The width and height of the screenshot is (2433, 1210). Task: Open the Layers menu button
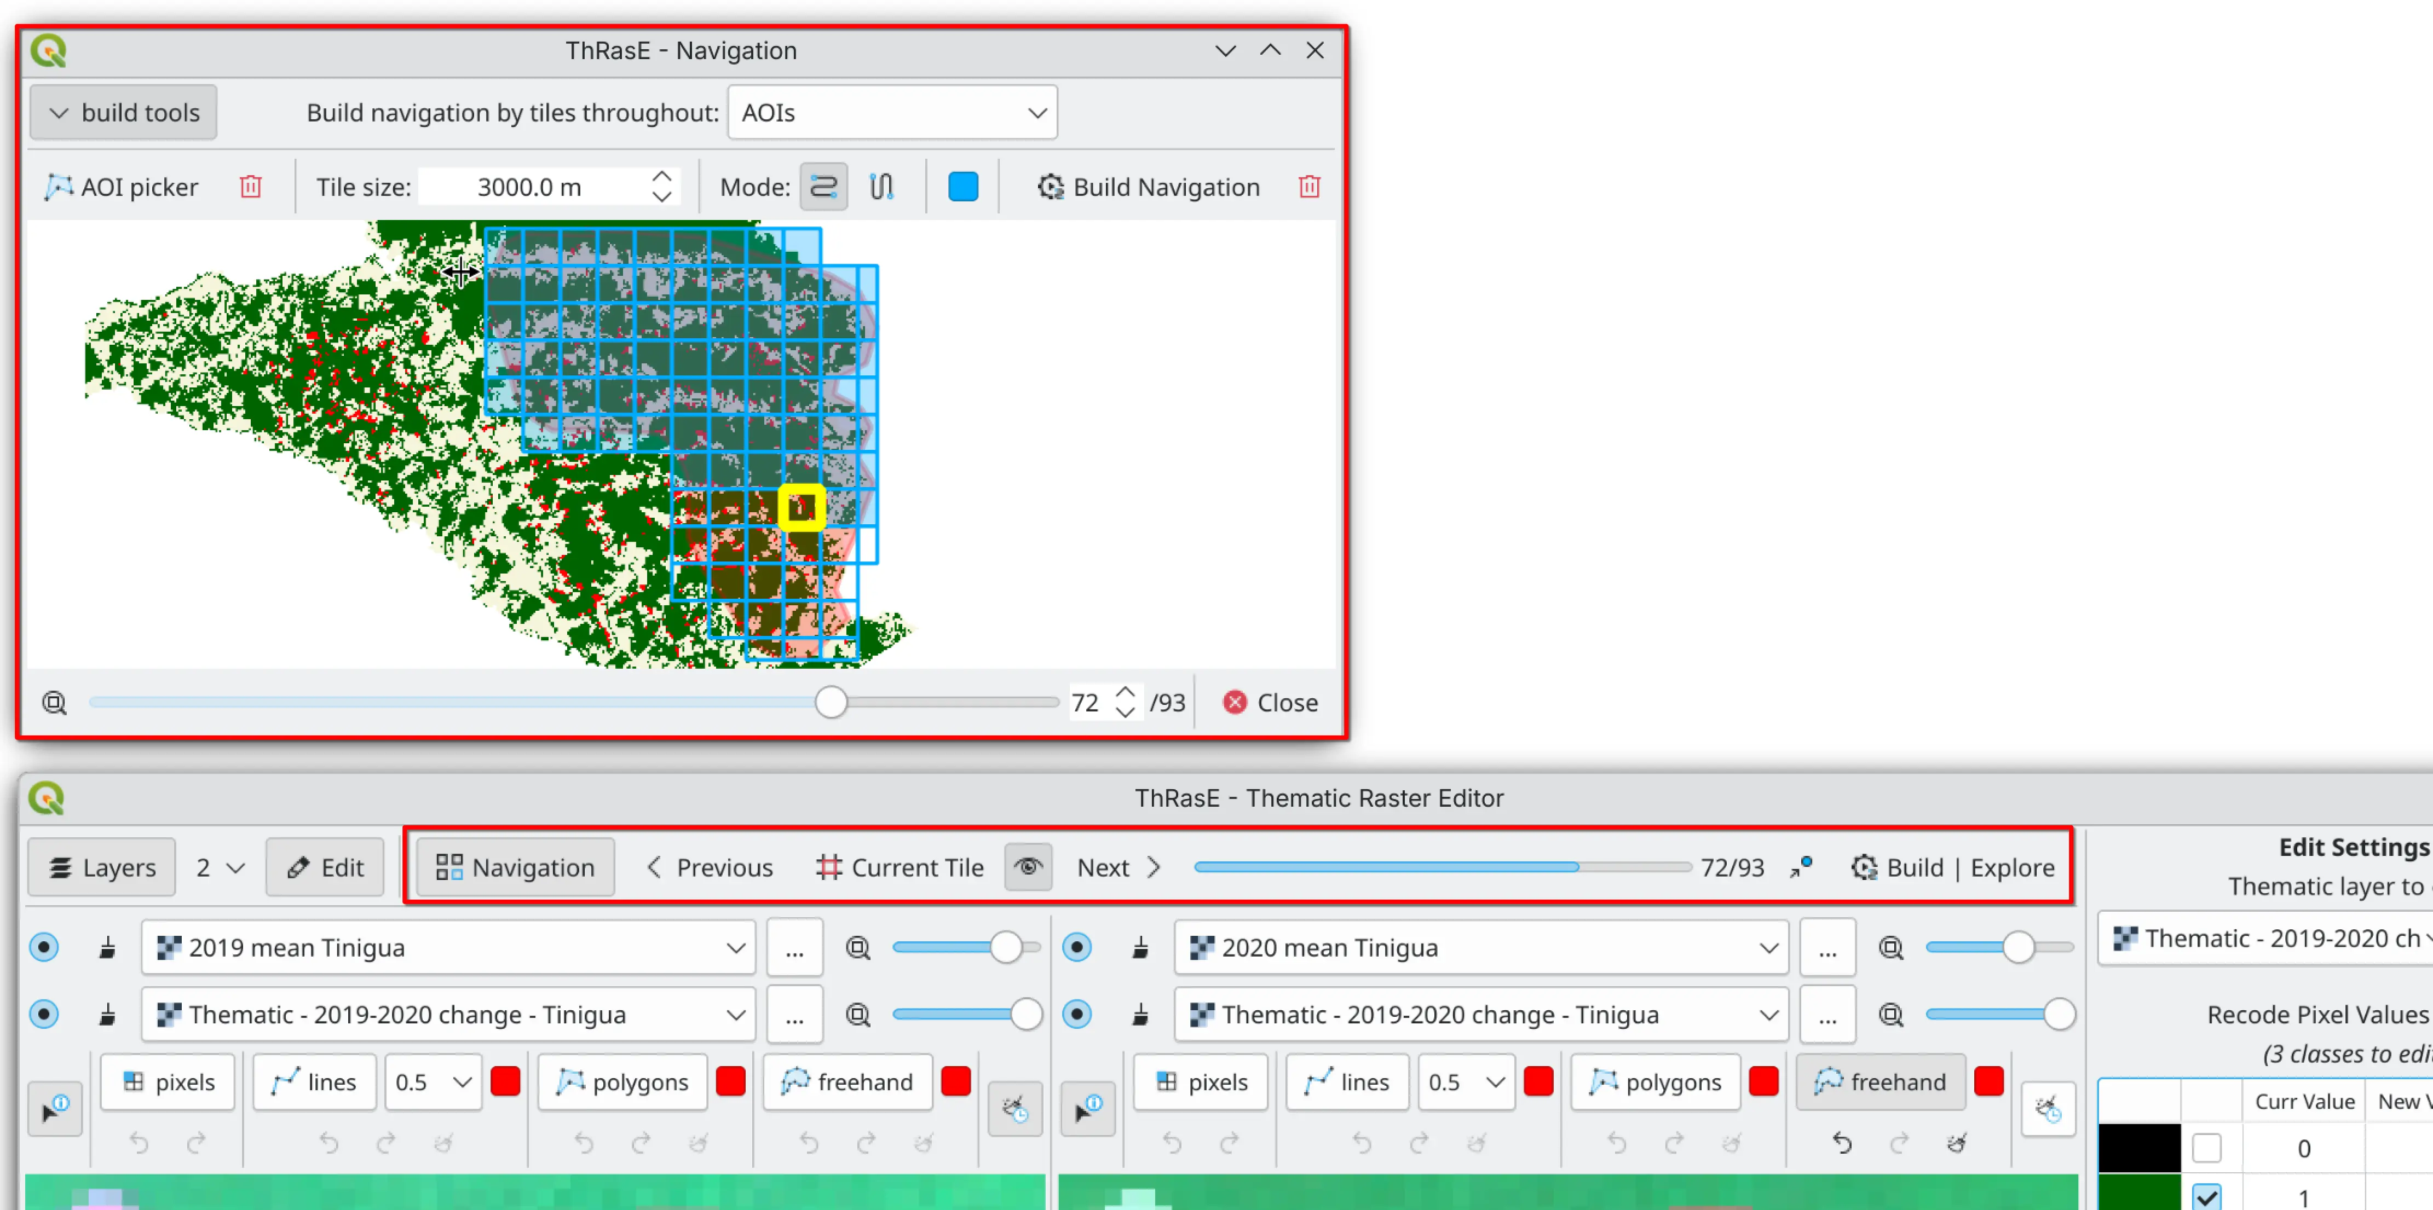(102, 866)
